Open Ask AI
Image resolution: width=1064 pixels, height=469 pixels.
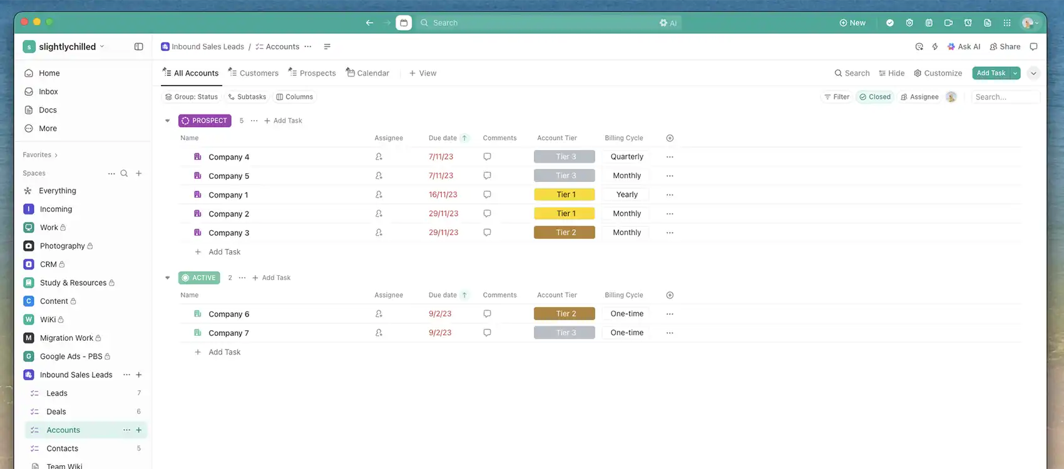point(964,47)
